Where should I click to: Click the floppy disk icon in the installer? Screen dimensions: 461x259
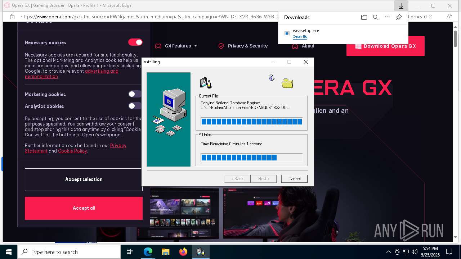[206, 83]
